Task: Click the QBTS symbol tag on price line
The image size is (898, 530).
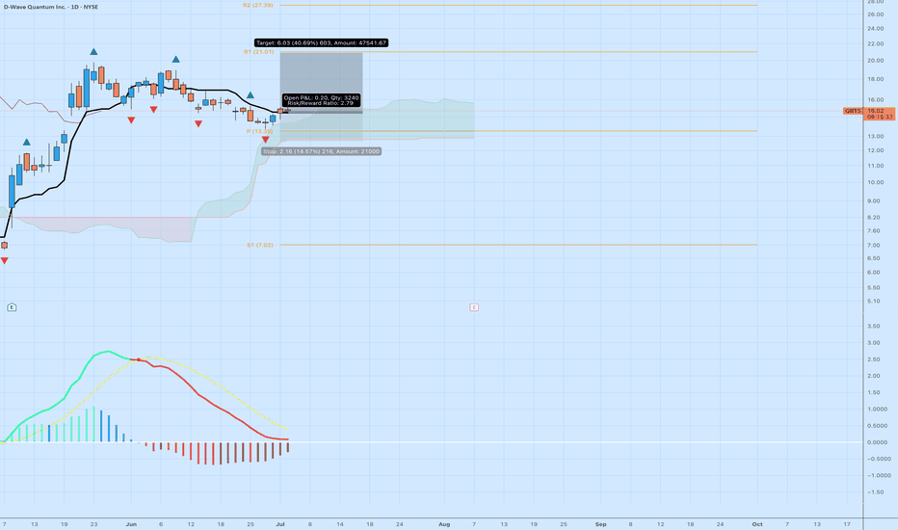Action: (853, 111)
